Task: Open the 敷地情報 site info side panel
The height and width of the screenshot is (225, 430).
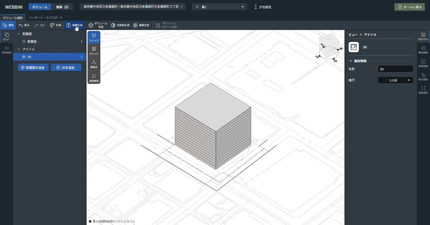Action: click(423, 49)
